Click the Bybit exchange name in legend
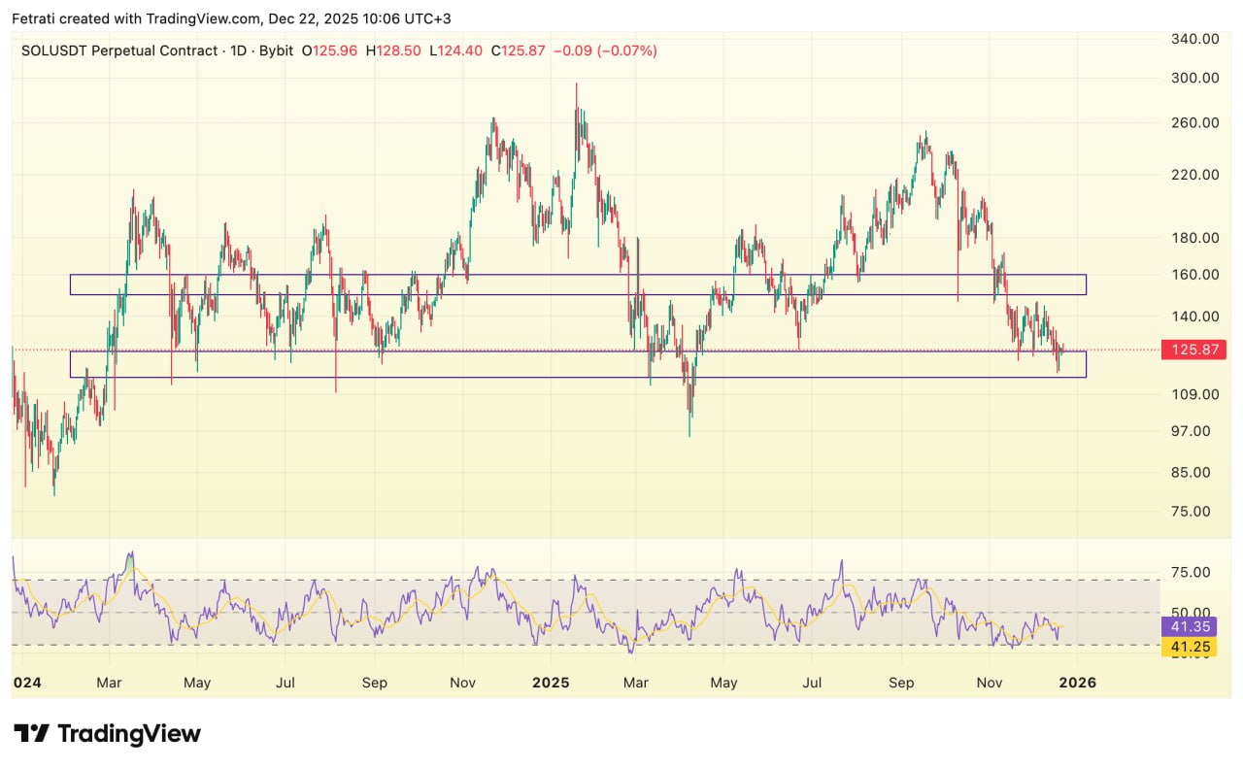The height and width of the screenshot is (769, 1243). [276, 50]
